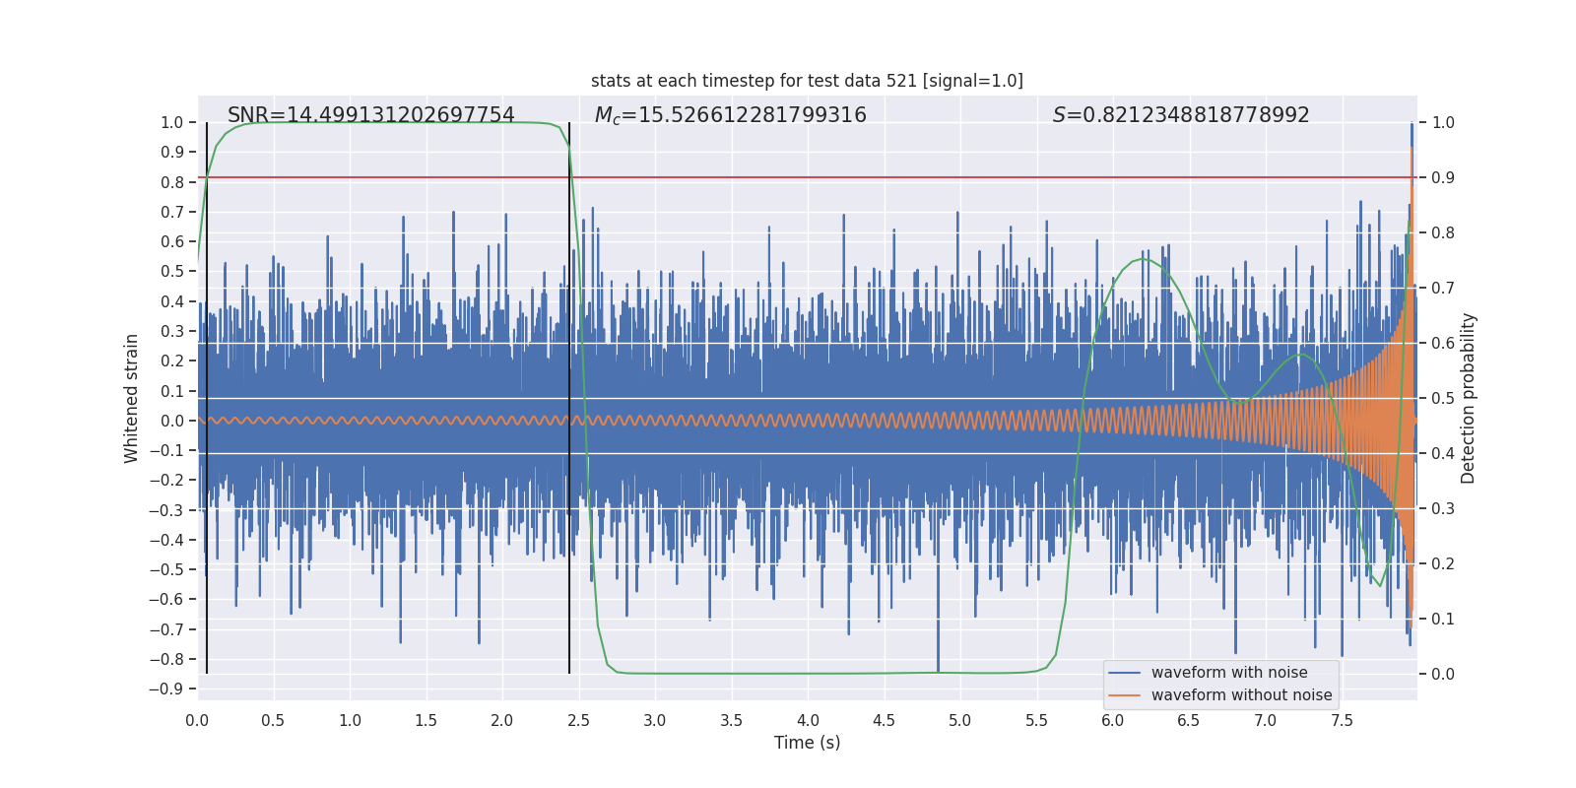The width and height of the screenshot is (1576, 788).
Task: Click the black vertical marker near 2.45 s
Action: coord(569,398)
